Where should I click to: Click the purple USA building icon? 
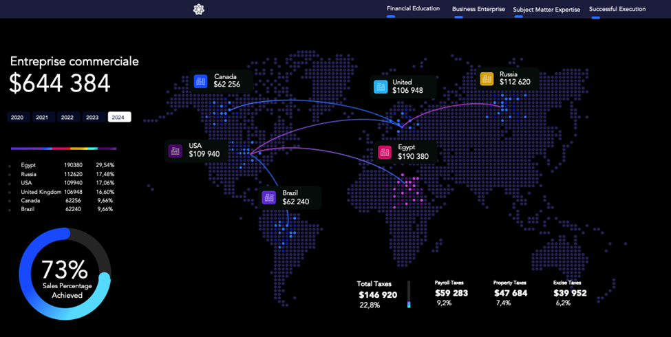click(x=175, y=150)
